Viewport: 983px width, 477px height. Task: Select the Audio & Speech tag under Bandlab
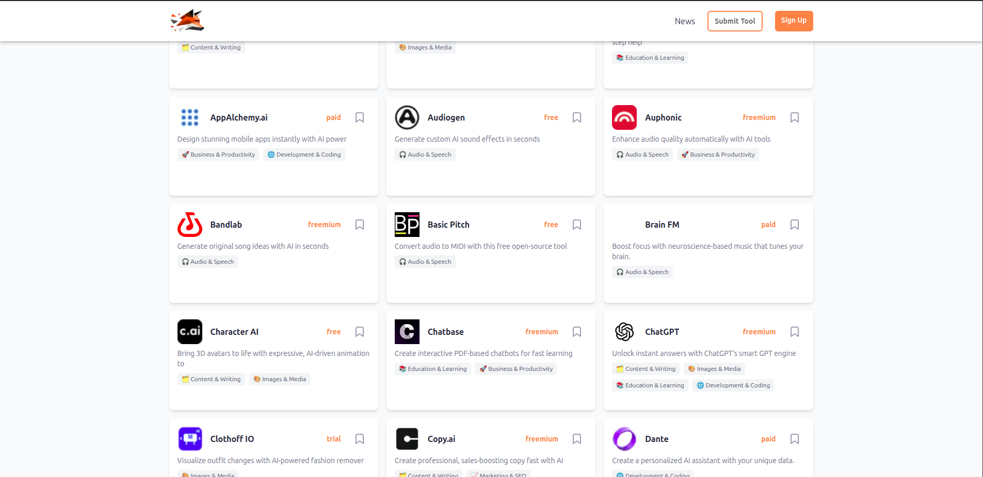[x=207, y=261]
